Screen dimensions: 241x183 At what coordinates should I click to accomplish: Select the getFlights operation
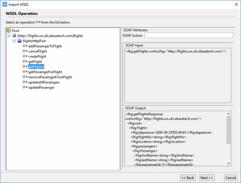(36, 67)
